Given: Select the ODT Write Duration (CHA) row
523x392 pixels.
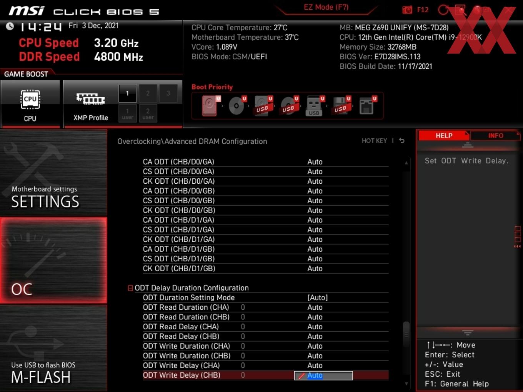Looking at the screenshot, I should pyautogui.click(x=265, y=346).
